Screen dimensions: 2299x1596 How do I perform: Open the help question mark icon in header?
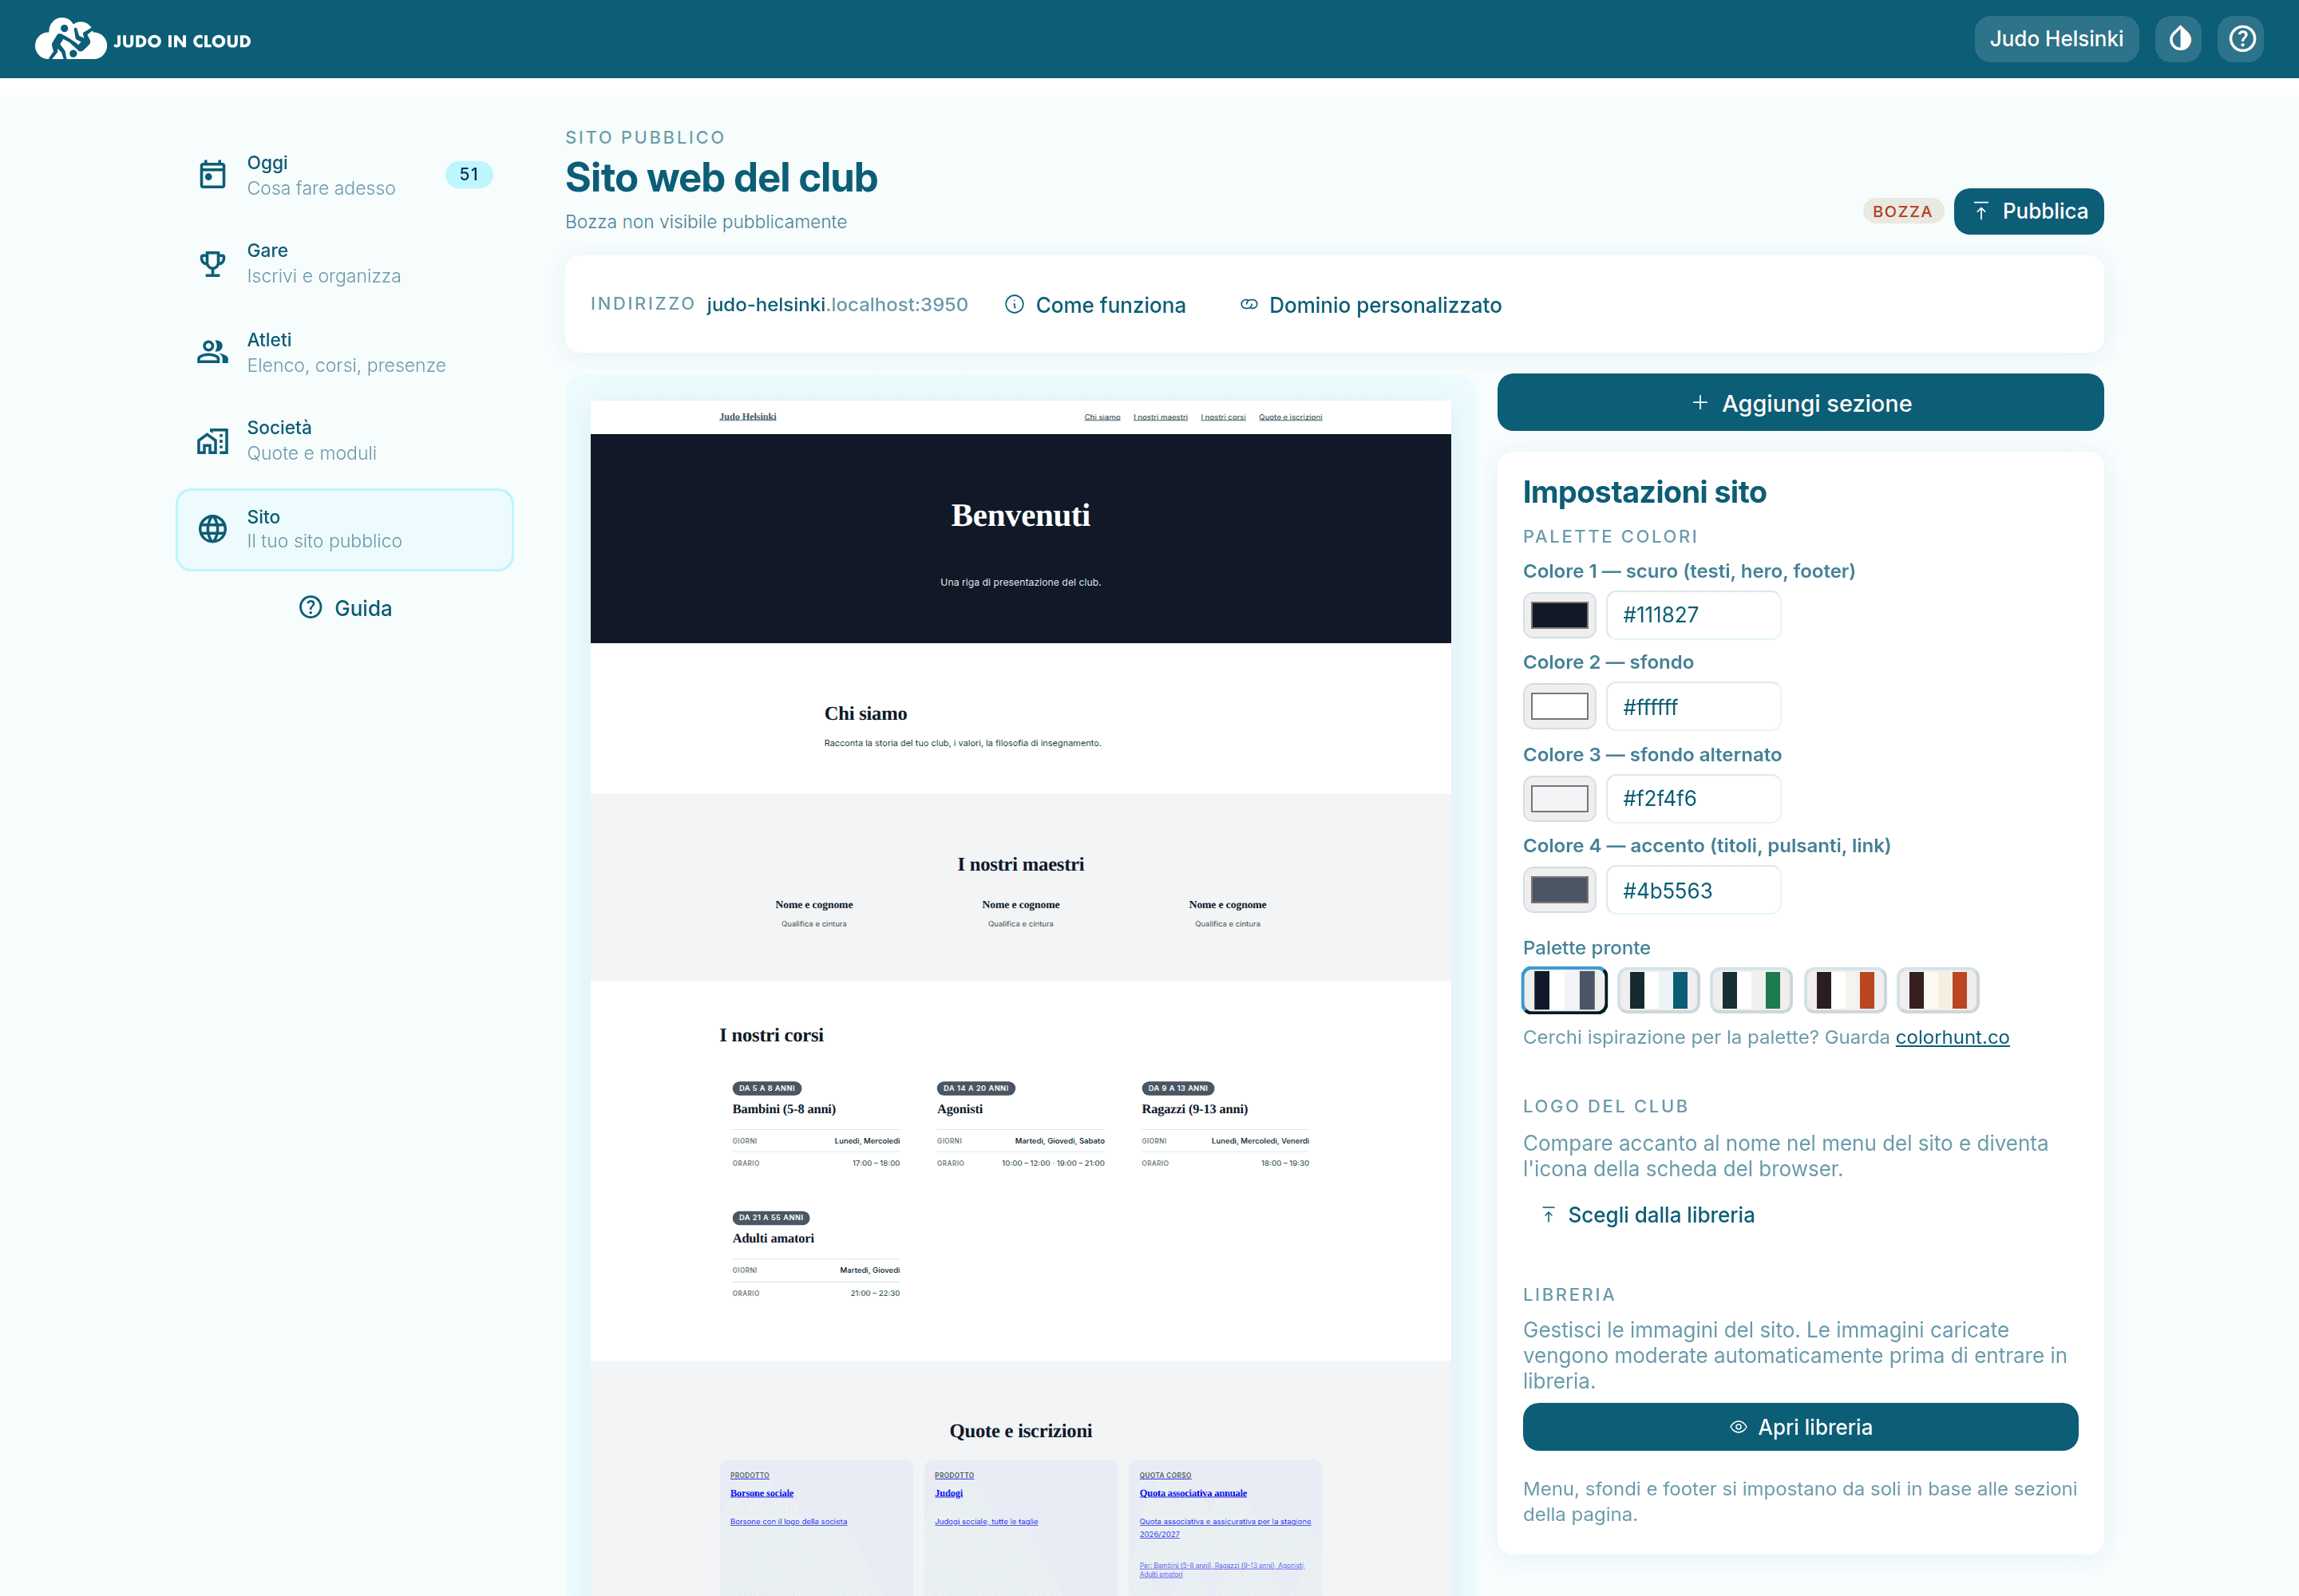pos(2241,39)
